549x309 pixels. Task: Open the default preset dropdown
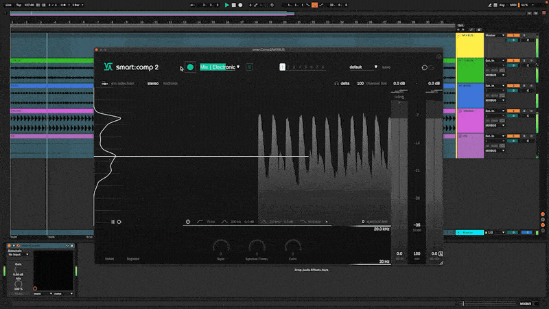tap(363, 67)
